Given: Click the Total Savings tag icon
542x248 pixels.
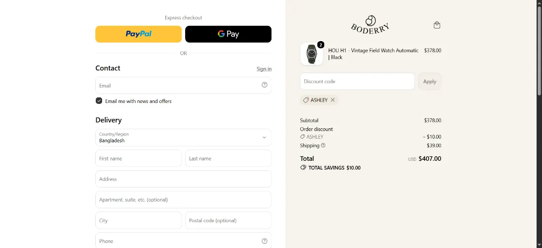Looking at the screenshot, I should click(303, 168).
